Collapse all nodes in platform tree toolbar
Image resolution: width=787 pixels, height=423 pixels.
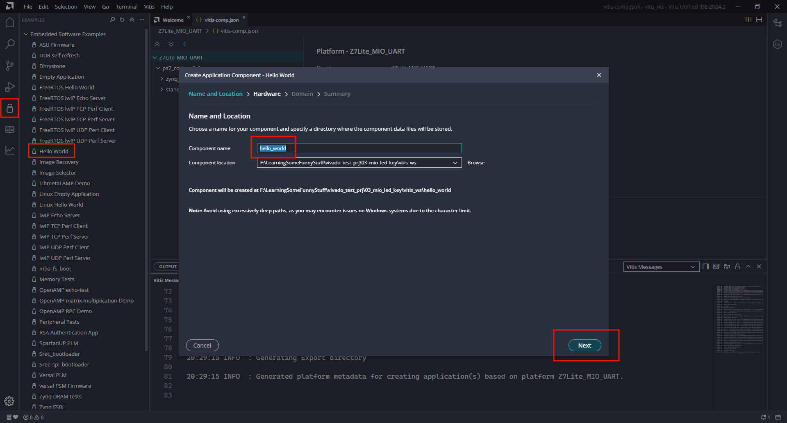point(157,44)
